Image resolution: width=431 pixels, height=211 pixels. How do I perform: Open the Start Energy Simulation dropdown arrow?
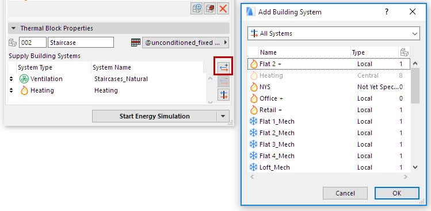(223, 116)
